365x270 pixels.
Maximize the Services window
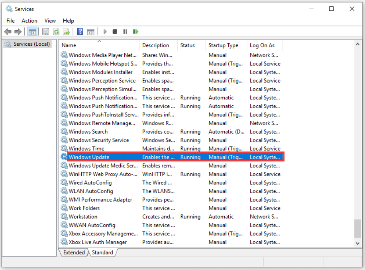pos(331,9)
